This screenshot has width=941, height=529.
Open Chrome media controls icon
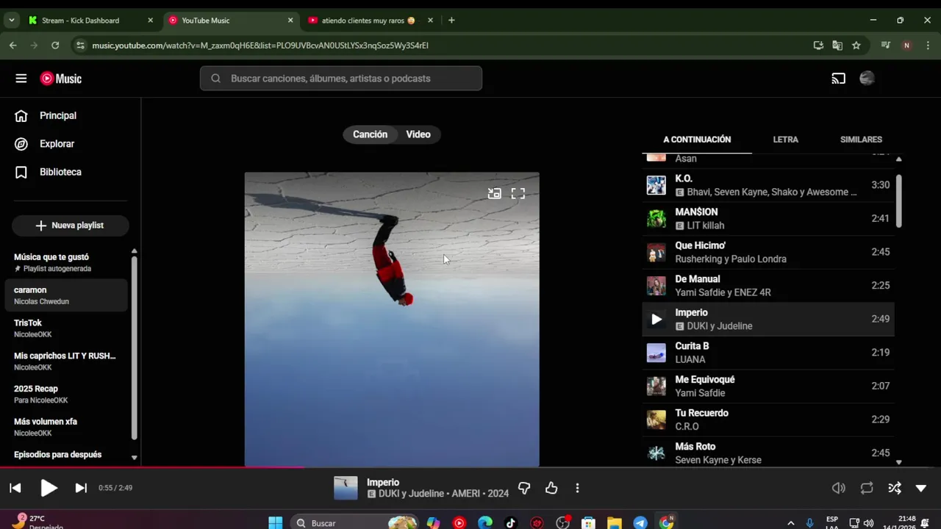885,46
